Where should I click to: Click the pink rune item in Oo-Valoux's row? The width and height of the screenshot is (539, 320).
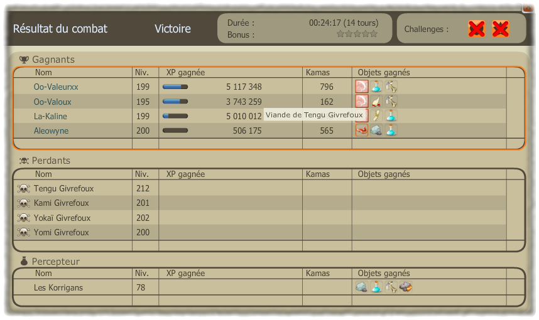coord(362,101)
